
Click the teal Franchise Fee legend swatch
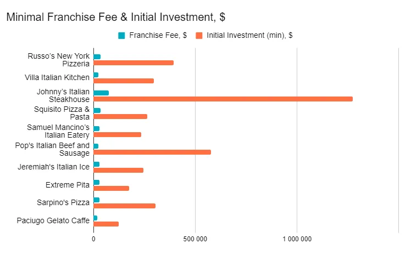pos(121,36)
